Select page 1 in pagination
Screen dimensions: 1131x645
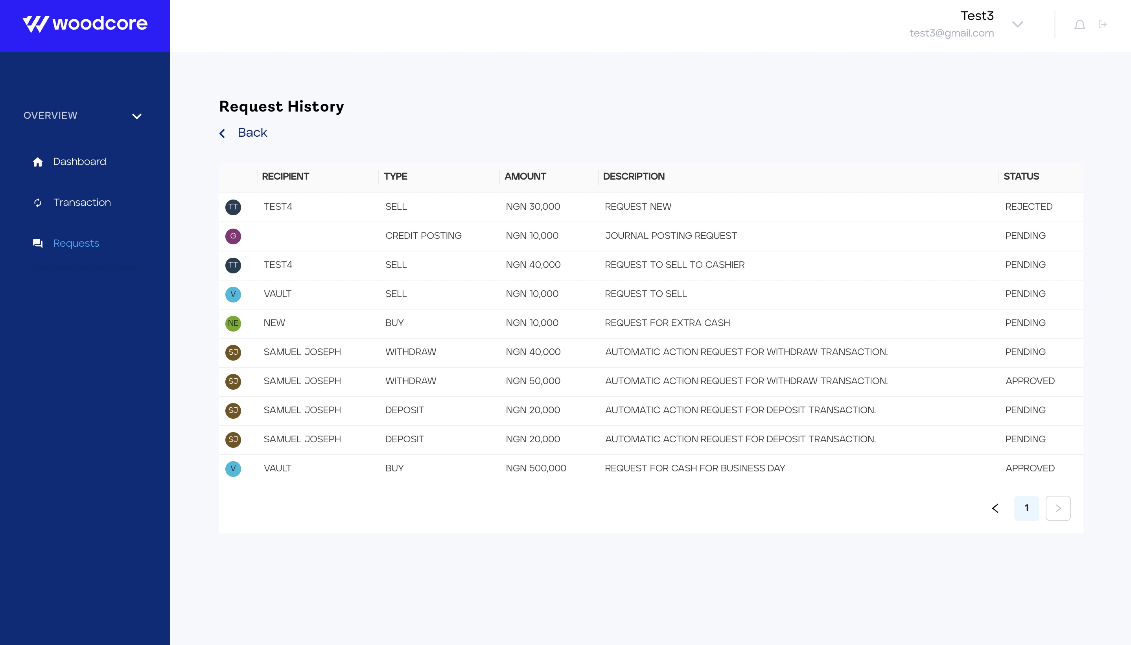point(1026,508)
